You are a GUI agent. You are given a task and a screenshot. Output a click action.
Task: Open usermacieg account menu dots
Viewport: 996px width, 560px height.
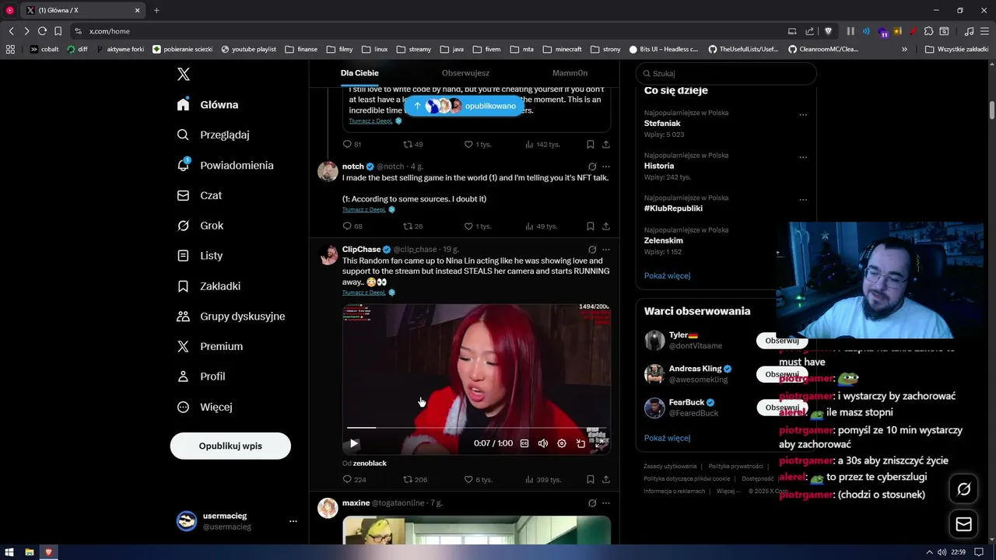(x=293, y=521)
